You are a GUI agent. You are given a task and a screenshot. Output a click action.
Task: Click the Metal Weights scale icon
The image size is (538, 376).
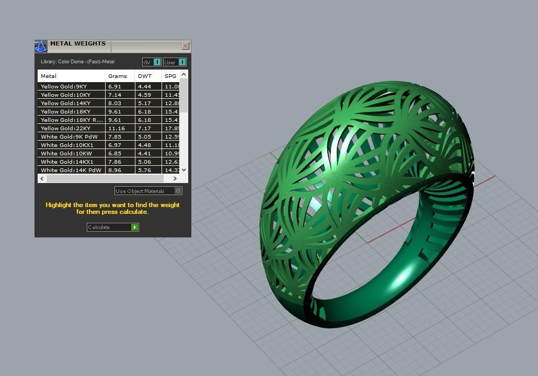pyautogui.click(x=41, y=46)
